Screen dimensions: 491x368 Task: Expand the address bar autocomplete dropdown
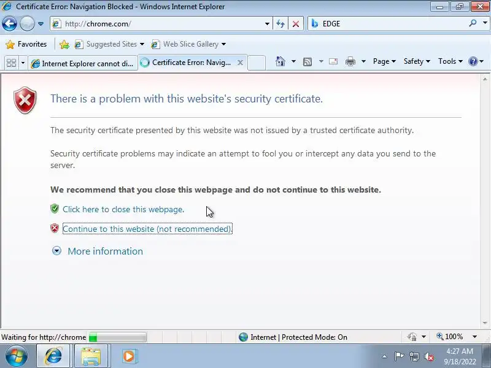[x=267, y=24]
